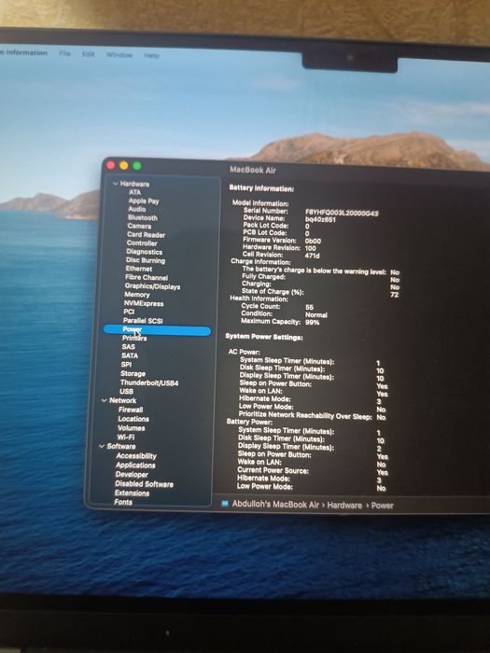
Task: Open the File menu
Action: coord(64,54)
